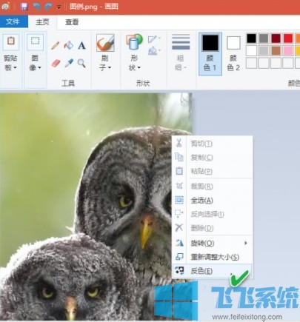Pick the dark red palette swatch
The width and height of the screenshot is (300, 322).
276,38
